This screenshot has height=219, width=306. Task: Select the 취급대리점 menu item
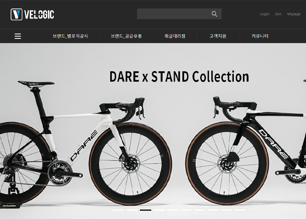click(175, 36)
